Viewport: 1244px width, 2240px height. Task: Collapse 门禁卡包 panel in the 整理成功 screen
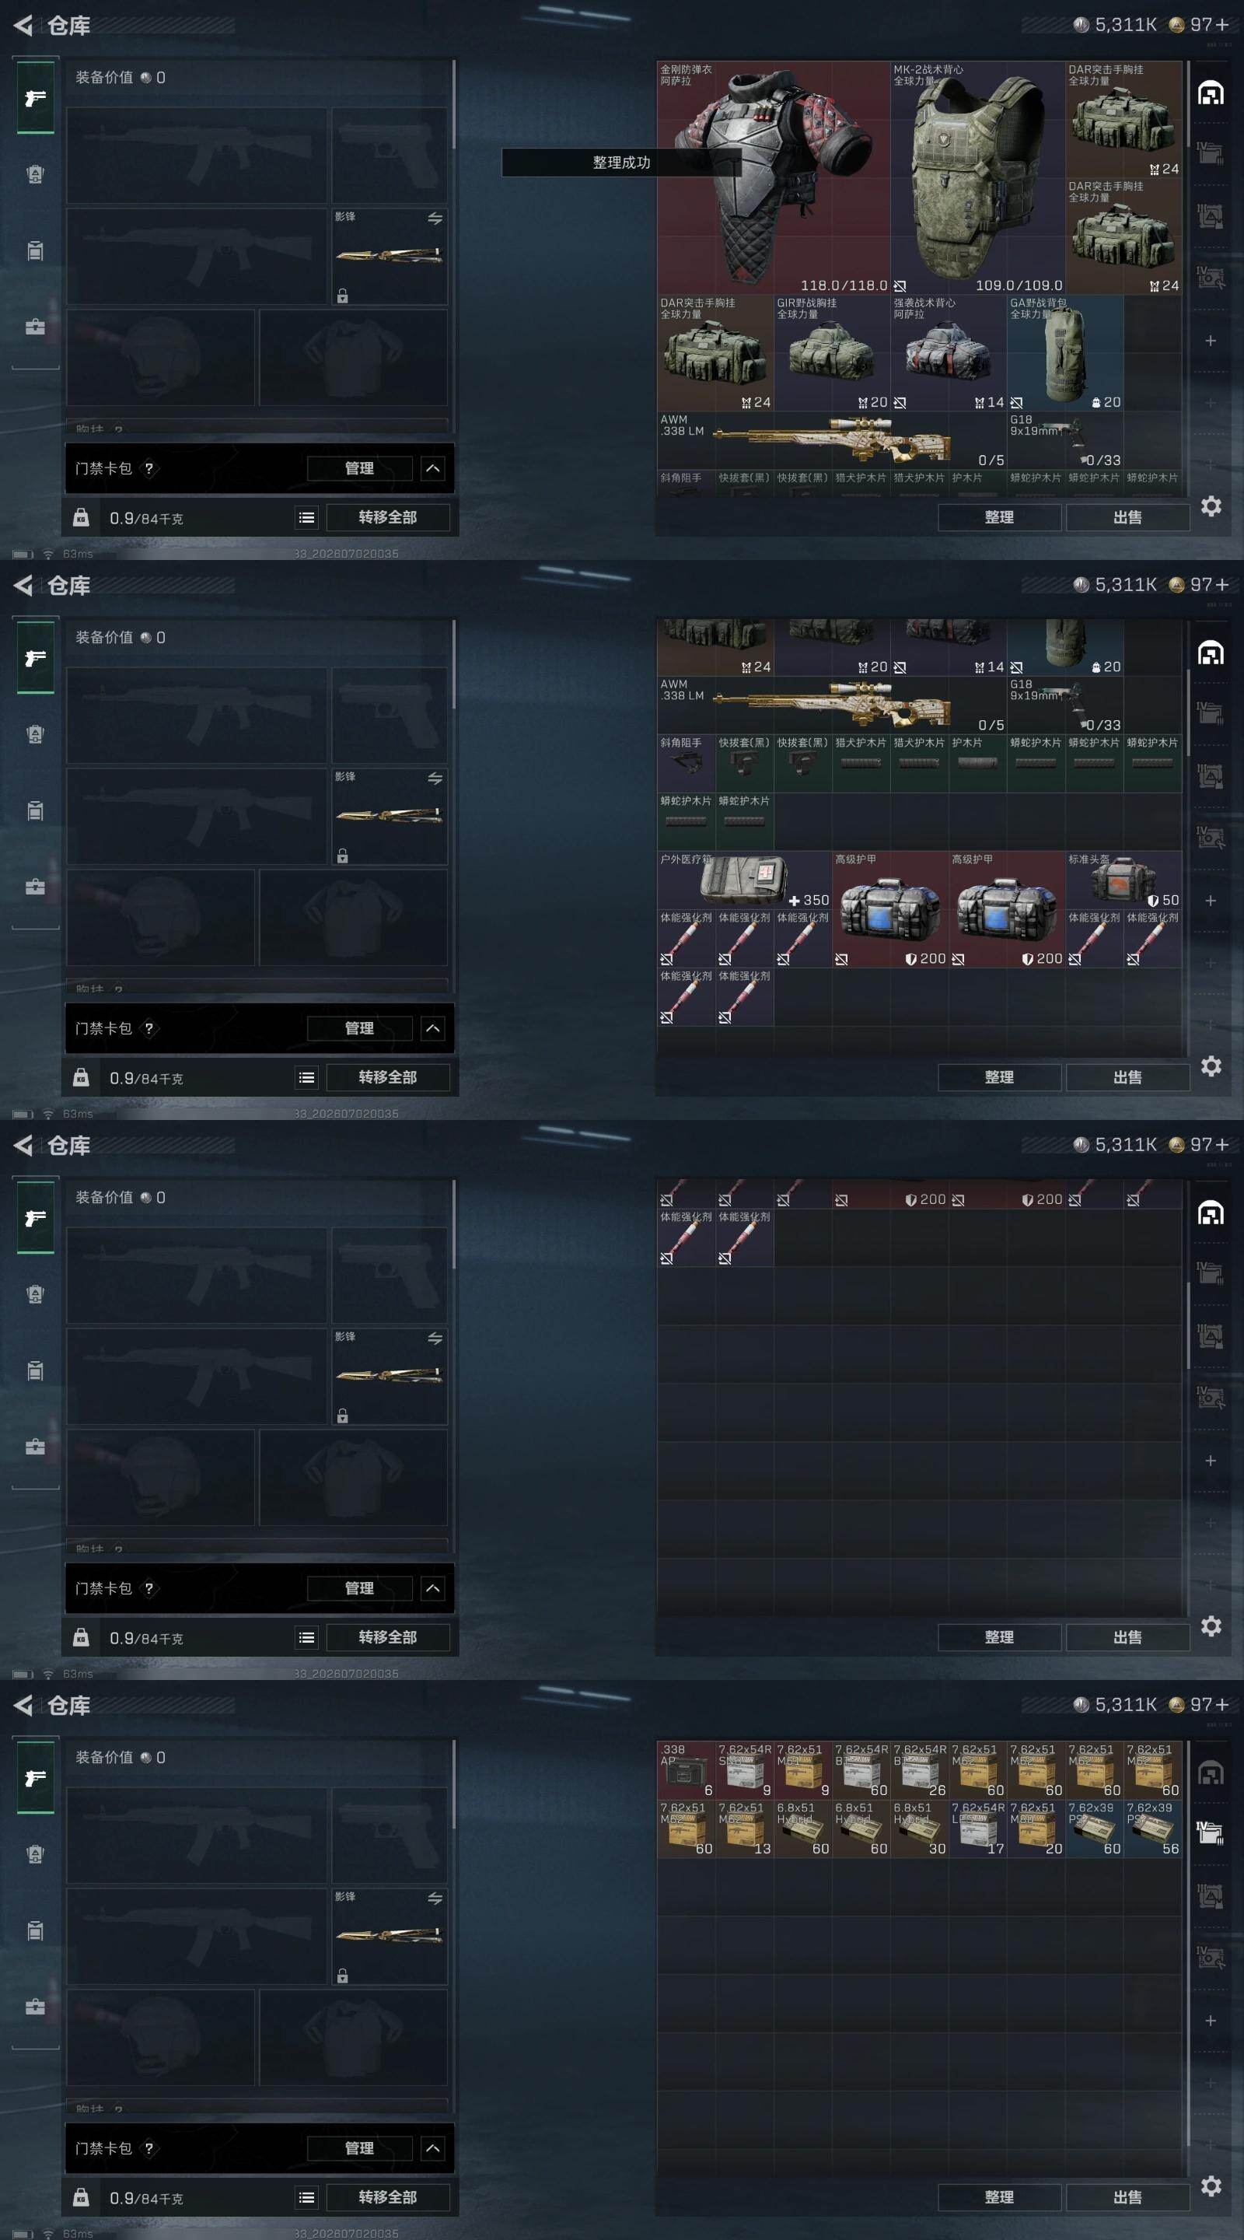(x=433, y=469)
